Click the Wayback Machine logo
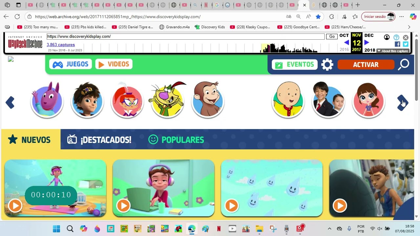Image resolution: width=420 pixels, height=236 pixels. [25, 43]
